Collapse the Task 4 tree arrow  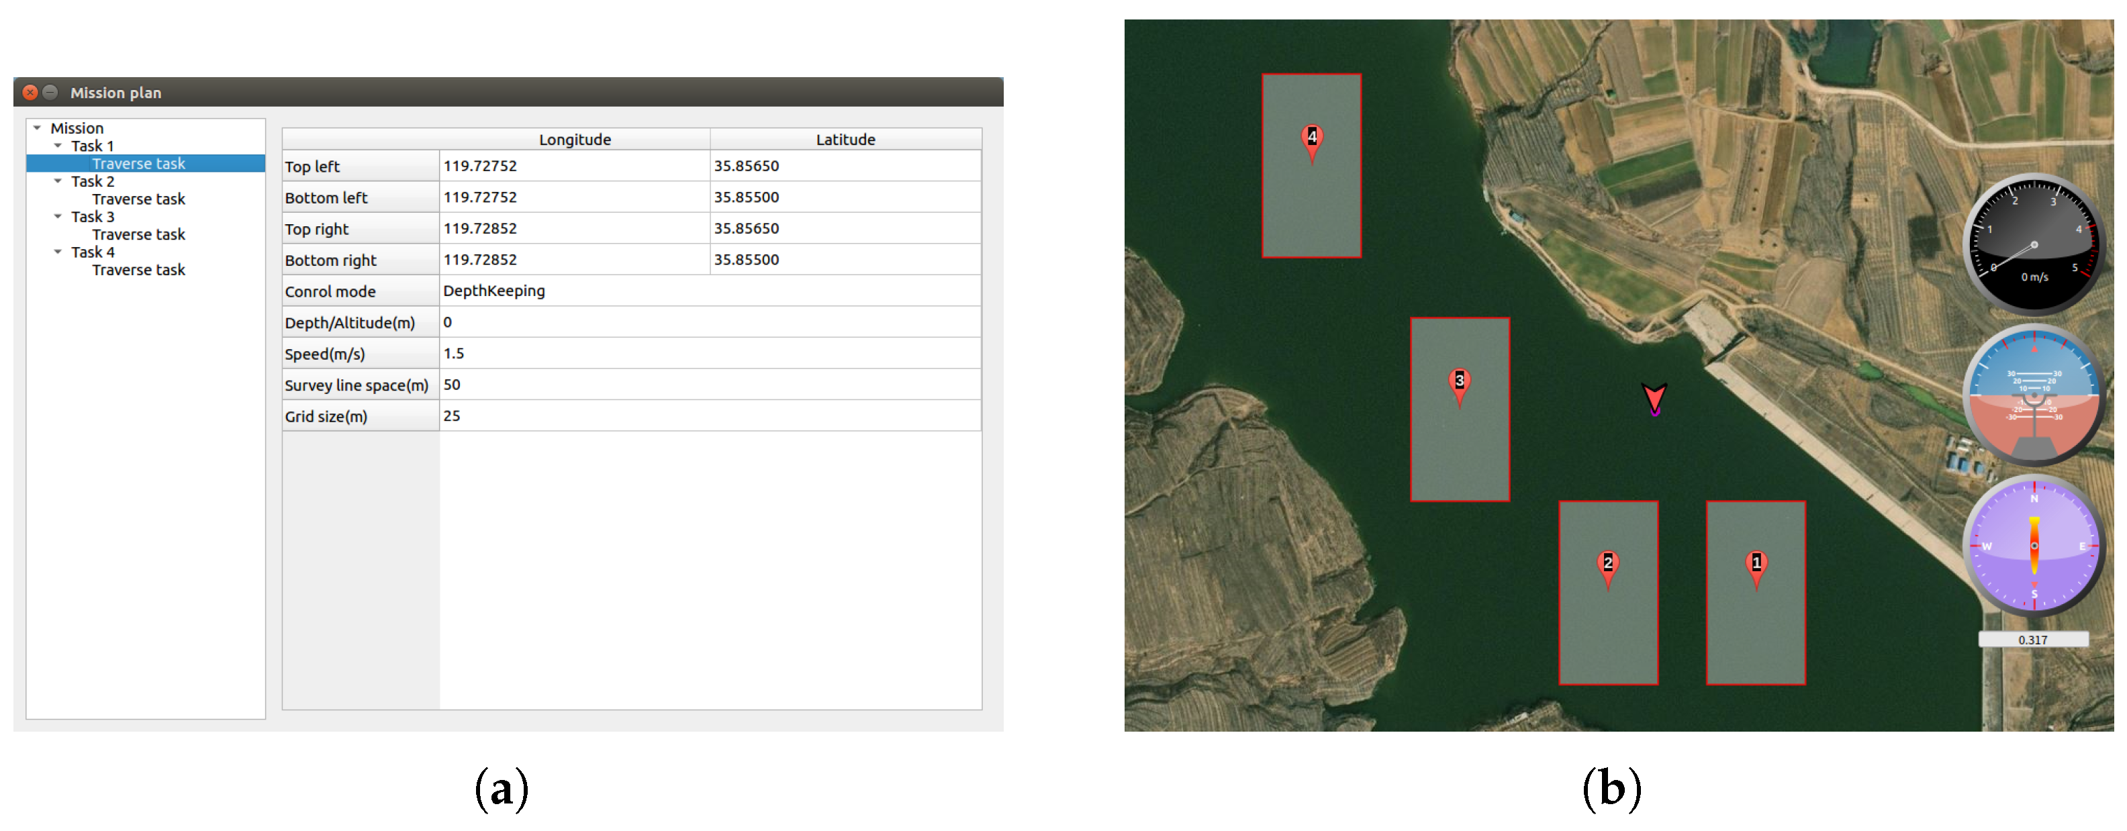(x=58, y=252)
